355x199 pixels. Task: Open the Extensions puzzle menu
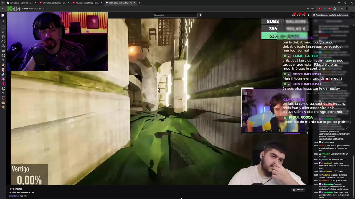click(x=334, y=9)
